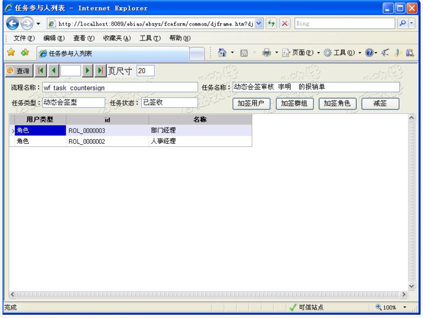Expand the zoom level dropdown arrow
Screen dimensions: 423x318
tap(405, 307)
